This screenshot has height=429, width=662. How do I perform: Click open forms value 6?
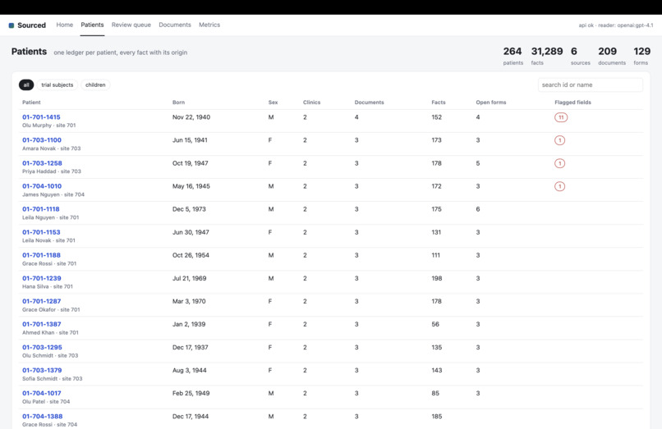click(478, 209)
